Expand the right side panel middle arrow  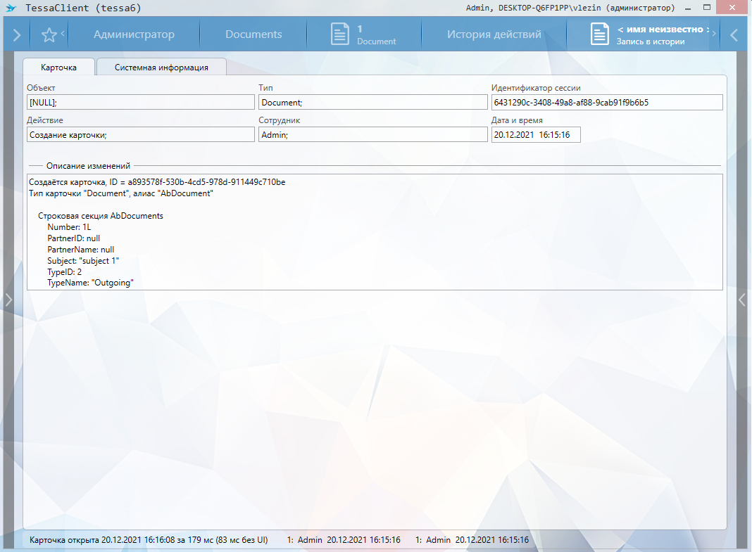pos(741,300)
